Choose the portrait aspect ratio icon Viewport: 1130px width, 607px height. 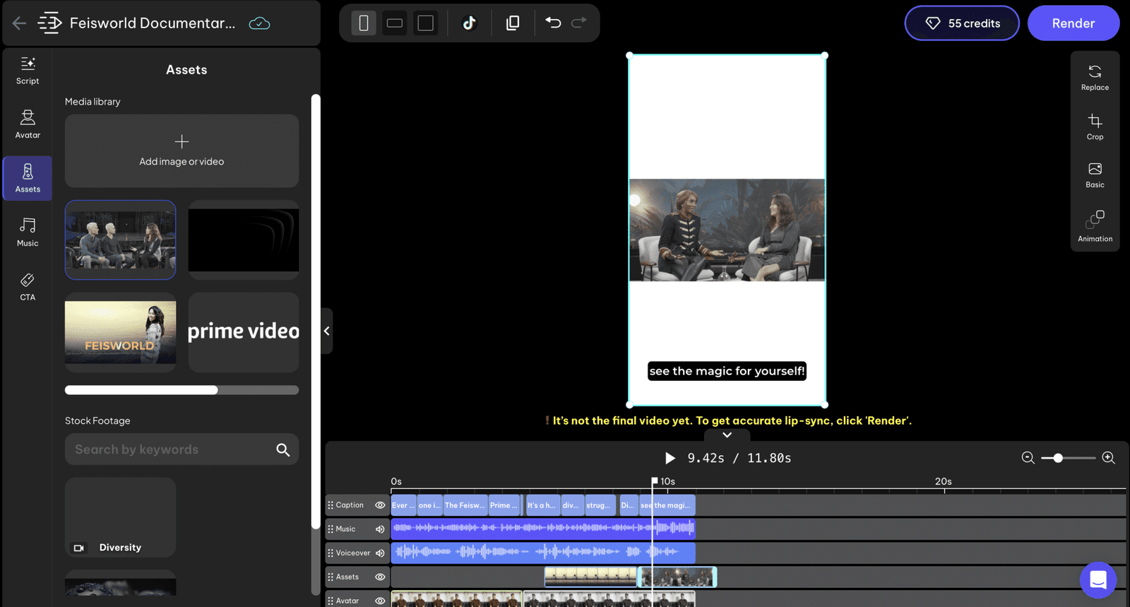click(x=364, y=23)
